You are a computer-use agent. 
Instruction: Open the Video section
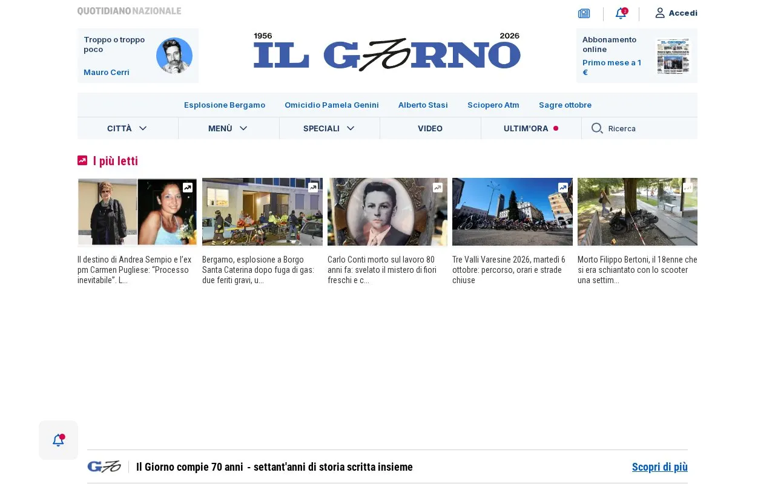430,128
